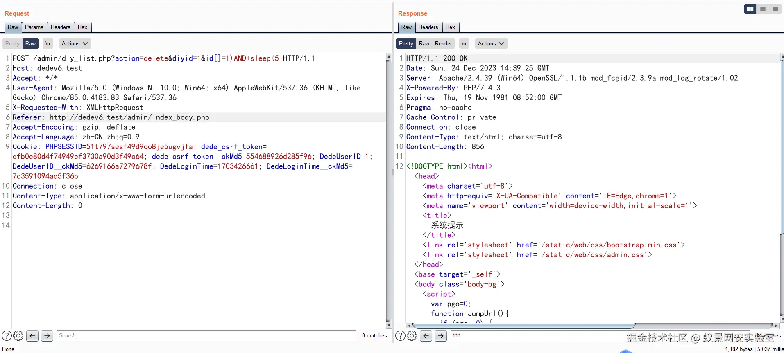784x353 pixels.
Task: Open Request search settings gear
Action: click(x=18, y=336)
